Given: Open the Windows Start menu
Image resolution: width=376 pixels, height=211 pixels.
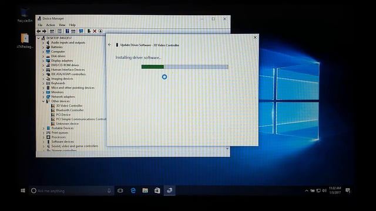Looking at the screenshot, I should point(23,190).
